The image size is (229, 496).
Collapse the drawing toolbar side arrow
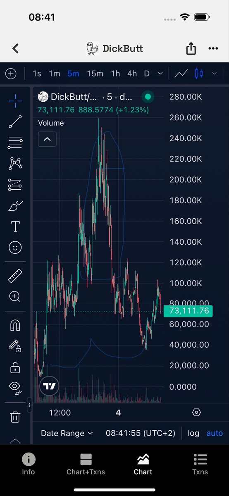point(29,405)
